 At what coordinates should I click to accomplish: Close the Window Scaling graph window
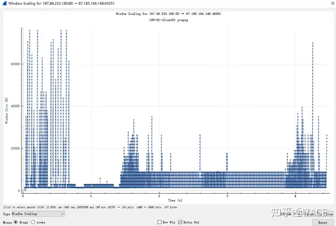[x=333, y=3]
